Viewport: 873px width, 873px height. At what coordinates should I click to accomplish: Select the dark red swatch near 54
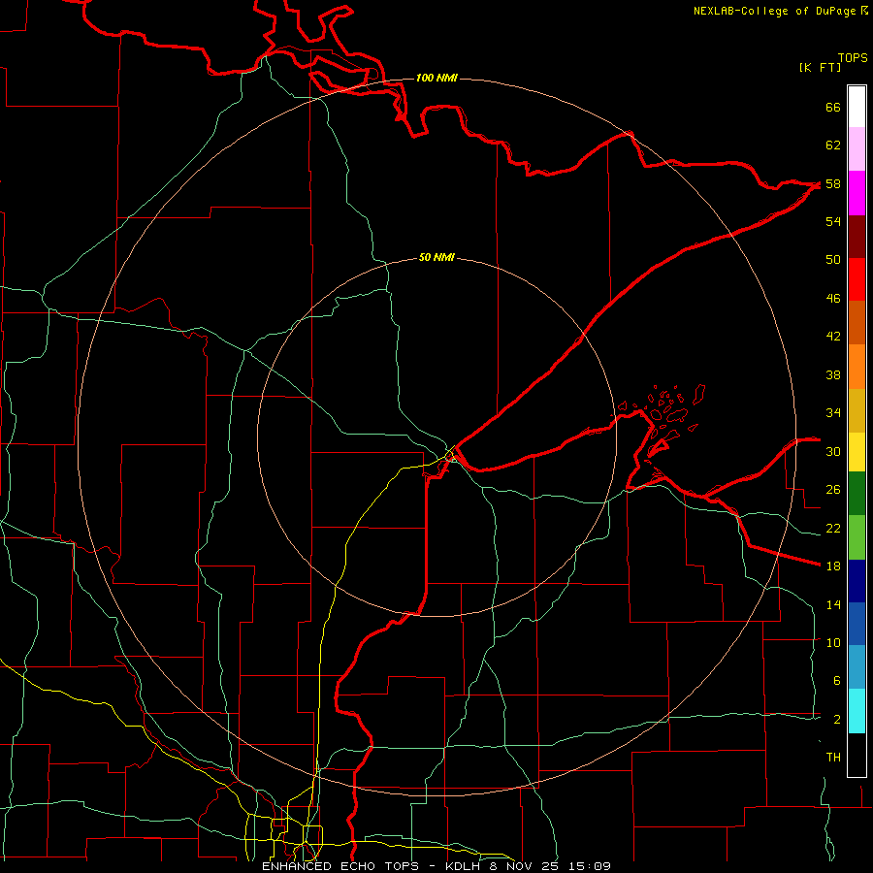tap(857, 236)
